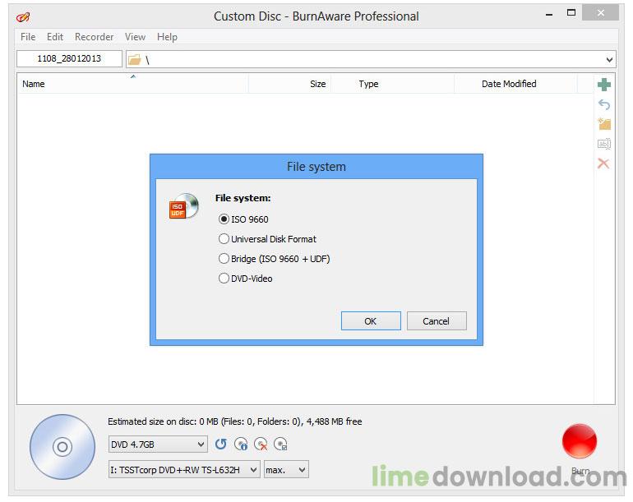
Task: Click the erase disc icon
Action: pos(261,444)
